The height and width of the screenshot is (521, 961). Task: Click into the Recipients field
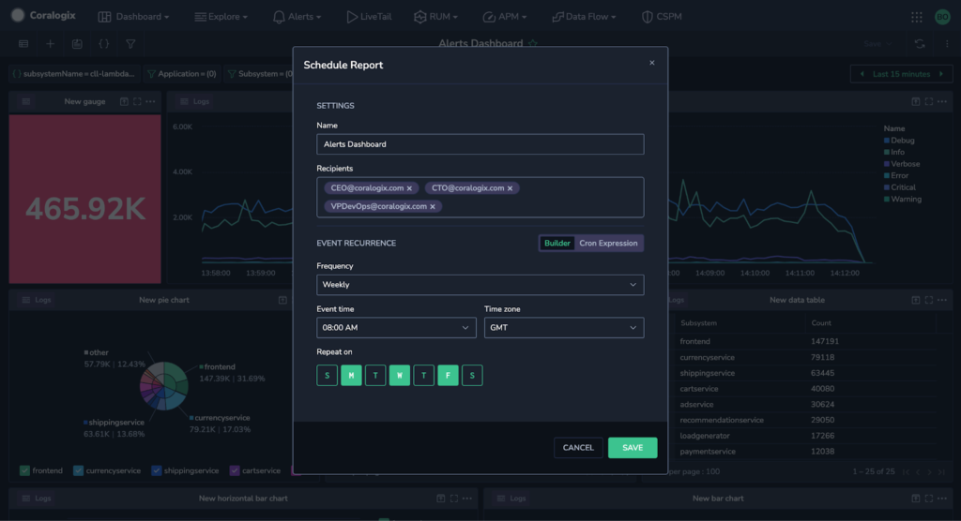tap(480, 198)
